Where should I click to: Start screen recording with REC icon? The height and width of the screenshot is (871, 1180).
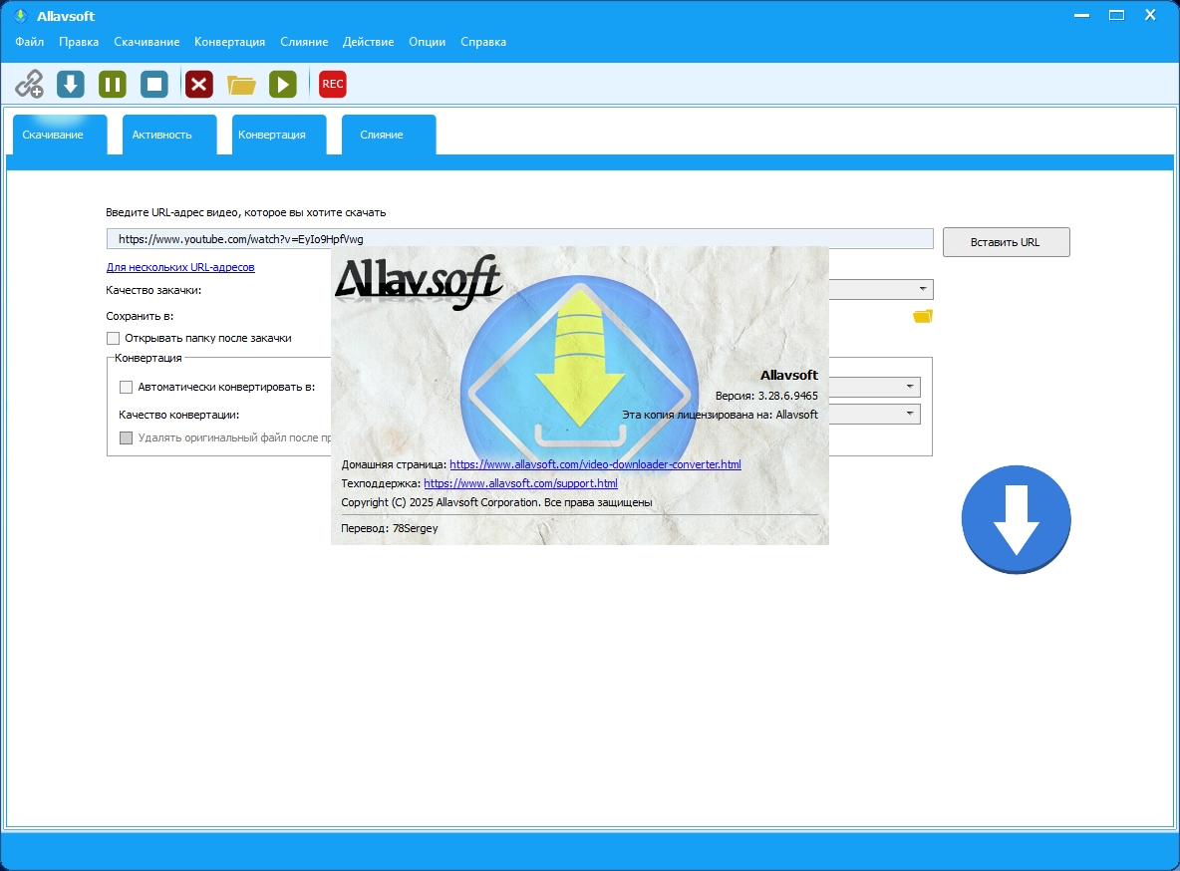[333, 84]
